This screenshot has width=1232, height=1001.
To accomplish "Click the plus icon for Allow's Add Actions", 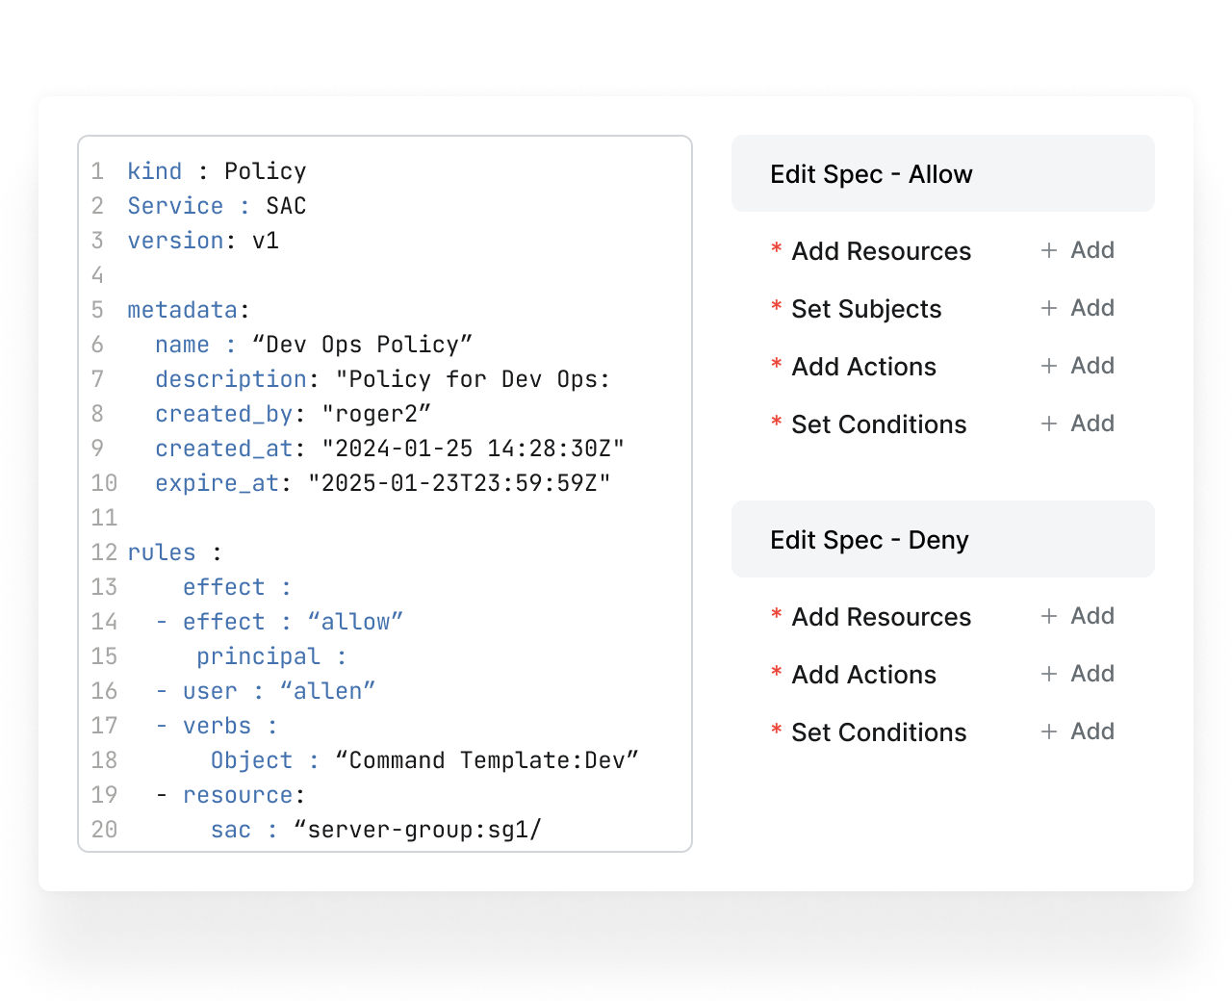I will (1049, 366).
